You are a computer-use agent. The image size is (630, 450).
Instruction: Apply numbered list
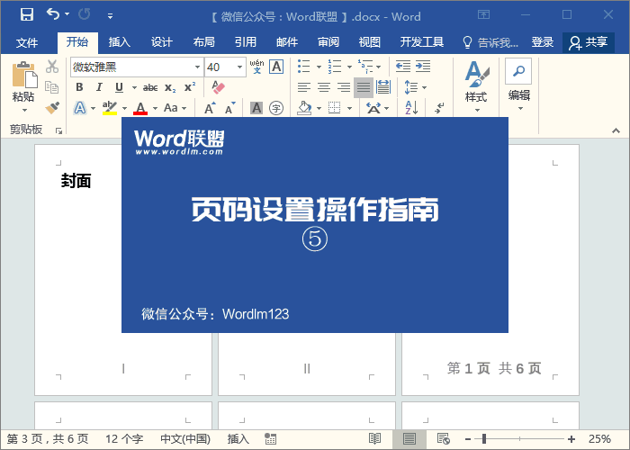(x=334, y=67)
